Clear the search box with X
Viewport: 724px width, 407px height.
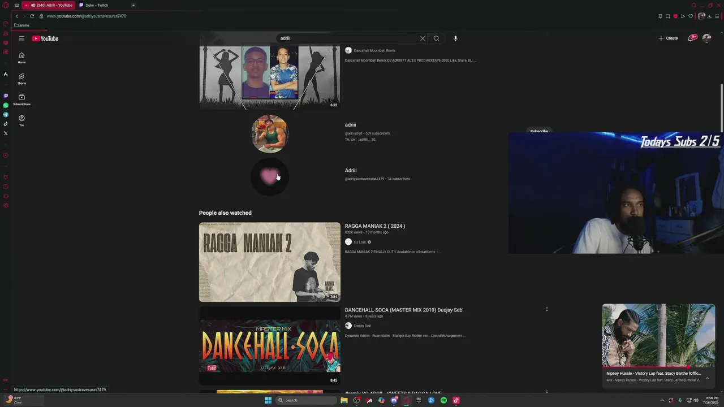[423, 38]
